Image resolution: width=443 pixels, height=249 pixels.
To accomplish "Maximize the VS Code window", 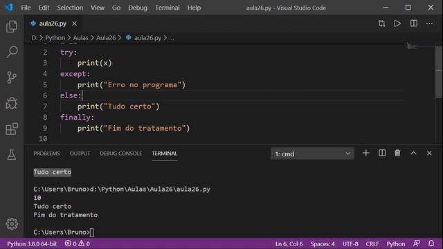I will [x=408, y=8].
